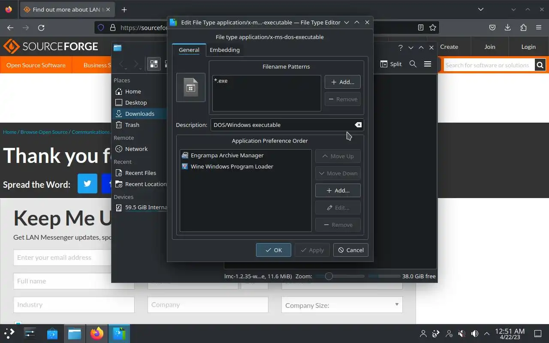Confirm with the OK button
This screenshot has height=343, width=549.
[274, 250]
